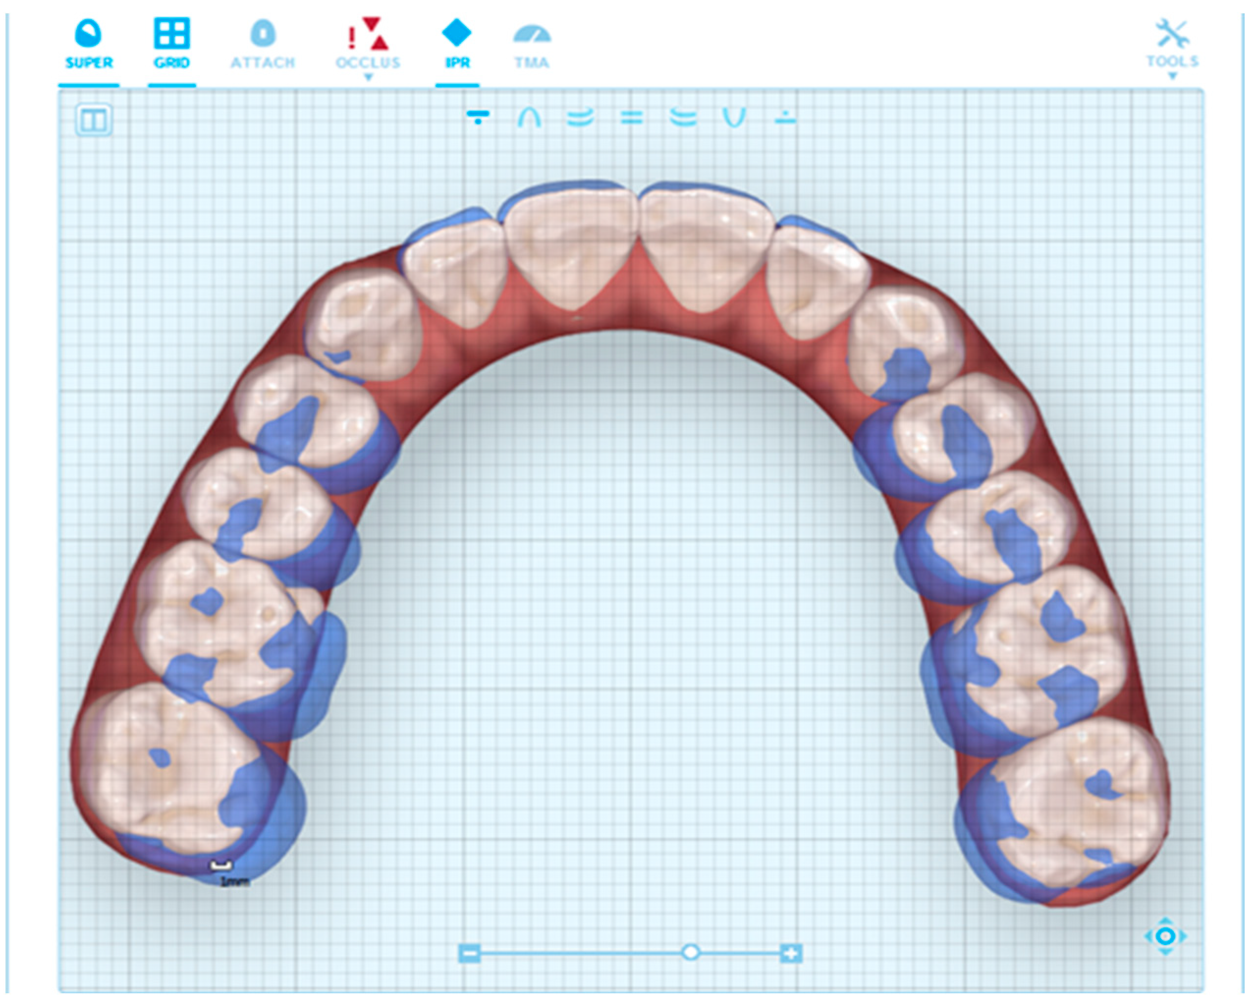Click the OCCLUS occlusal contacts icon
Viewport: 1254px width, 1006px height.
coord(368,35)
